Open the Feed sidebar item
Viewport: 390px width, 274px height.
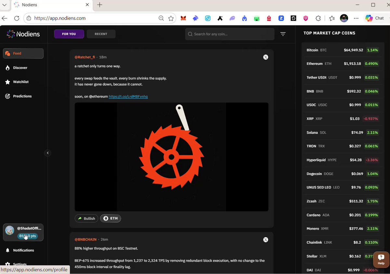pyautogui.click(x=23, y=54)
